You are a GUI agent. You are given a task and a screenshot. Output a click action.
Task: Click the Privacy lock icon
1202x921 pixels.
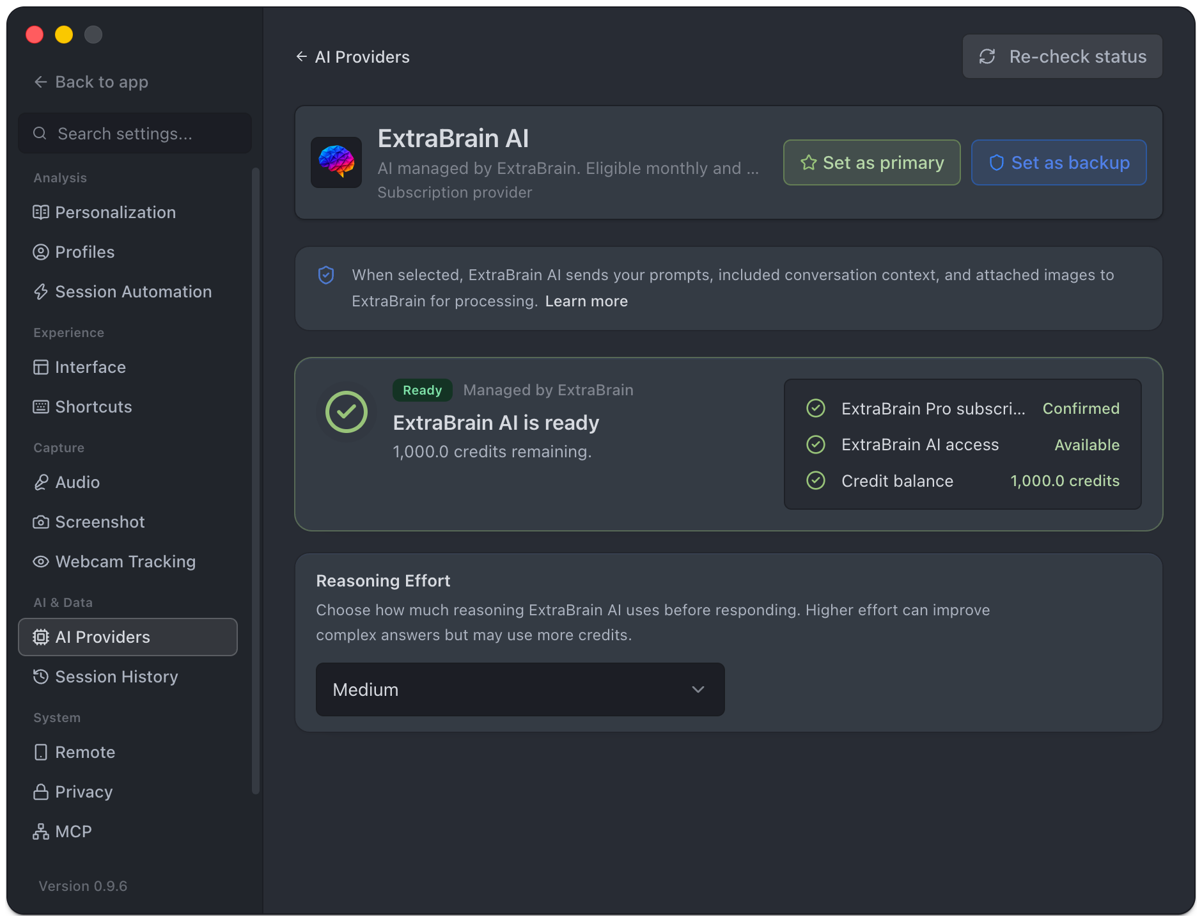[x=41, y=792]
